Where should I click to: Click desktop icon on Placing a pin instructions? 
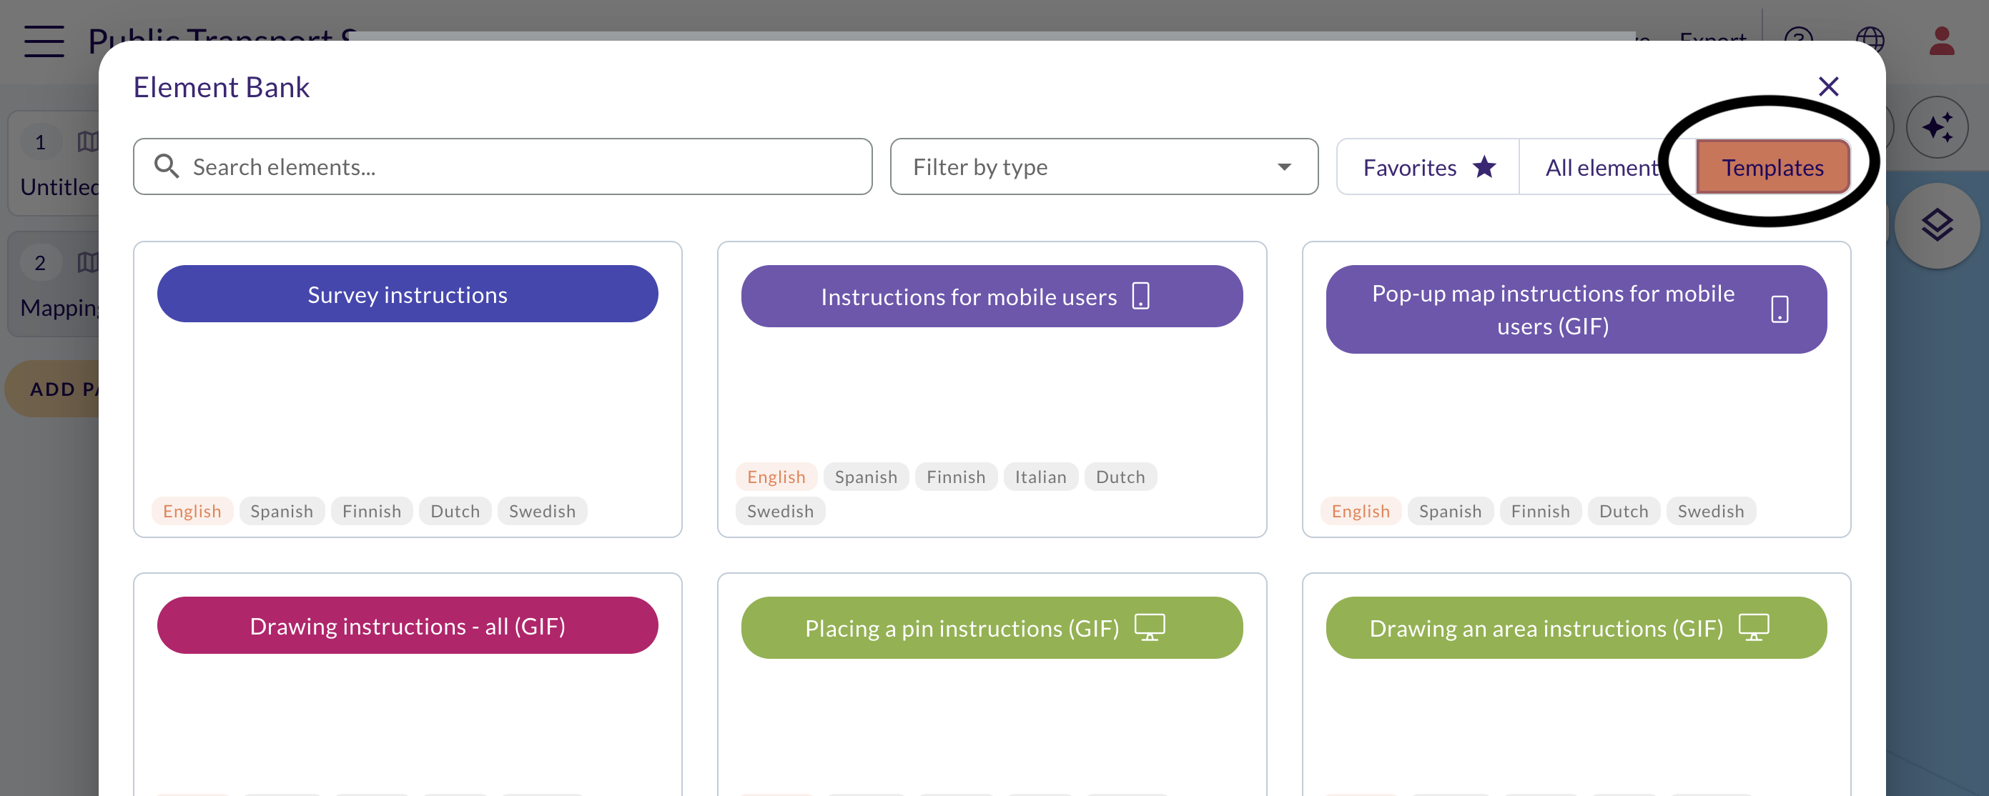tap(1149, 627)
